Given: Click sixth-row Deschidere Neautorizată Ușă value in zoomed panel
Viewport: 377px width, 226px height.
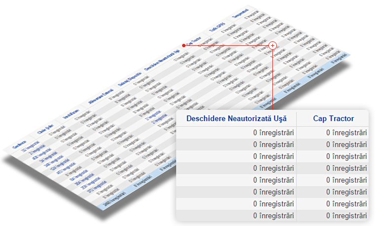Looking at the screenshot, I should coord(273,192).
